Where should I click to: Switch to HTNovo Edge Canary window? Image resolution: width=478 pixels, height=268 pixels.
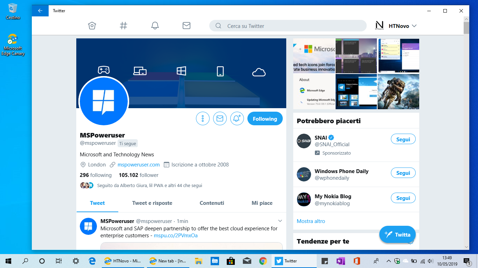point(124,261)
